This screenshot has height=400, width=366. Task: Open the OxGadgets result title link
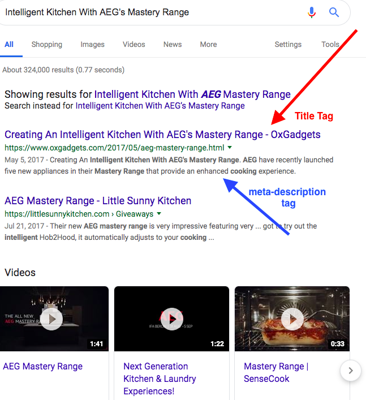[162, 135]
